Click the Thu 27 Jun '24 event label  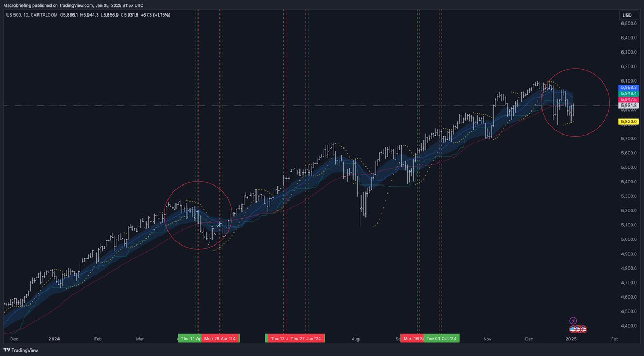tap(307, 339)
